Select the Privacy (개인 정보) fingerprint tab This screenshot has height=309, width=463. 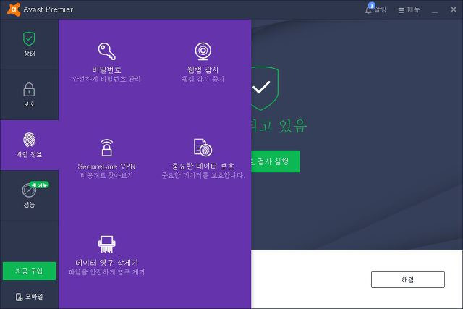[x=29, y=145]
